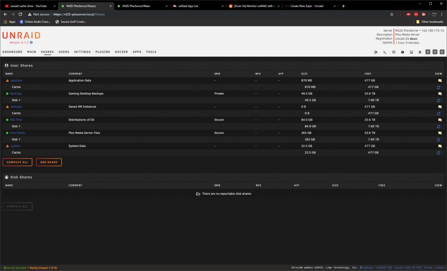Click Compute All under User Shares

pos(17,162)
